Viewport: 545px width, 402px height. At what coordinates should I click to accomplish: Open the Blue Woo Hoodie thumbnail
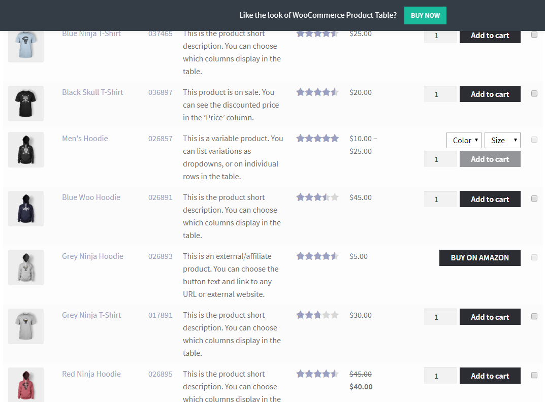point(26,209)
